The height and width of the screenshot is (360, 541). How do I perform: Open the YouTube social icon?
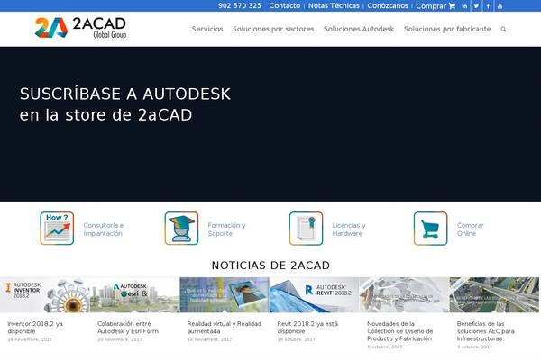click(x=500, y=6)
